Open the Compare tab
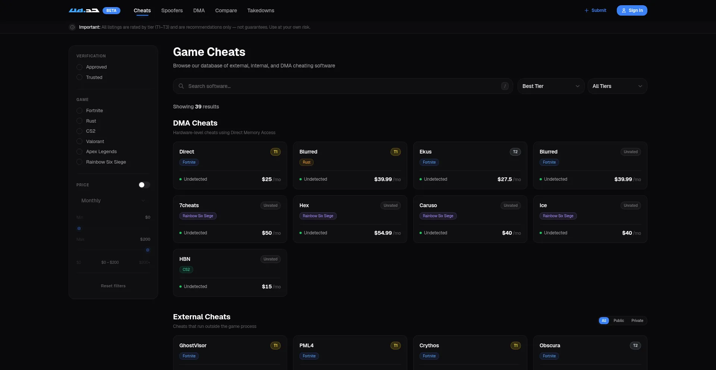The height and width of the screenshot is (370, 716). (x=226, y=10)
